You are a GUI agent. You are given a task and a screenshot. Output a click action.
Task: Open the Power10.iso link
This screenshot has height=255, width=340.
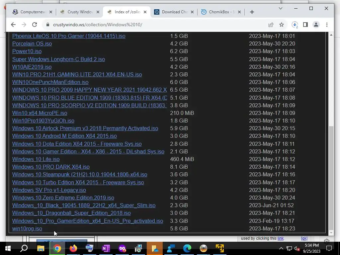[27, 51]
